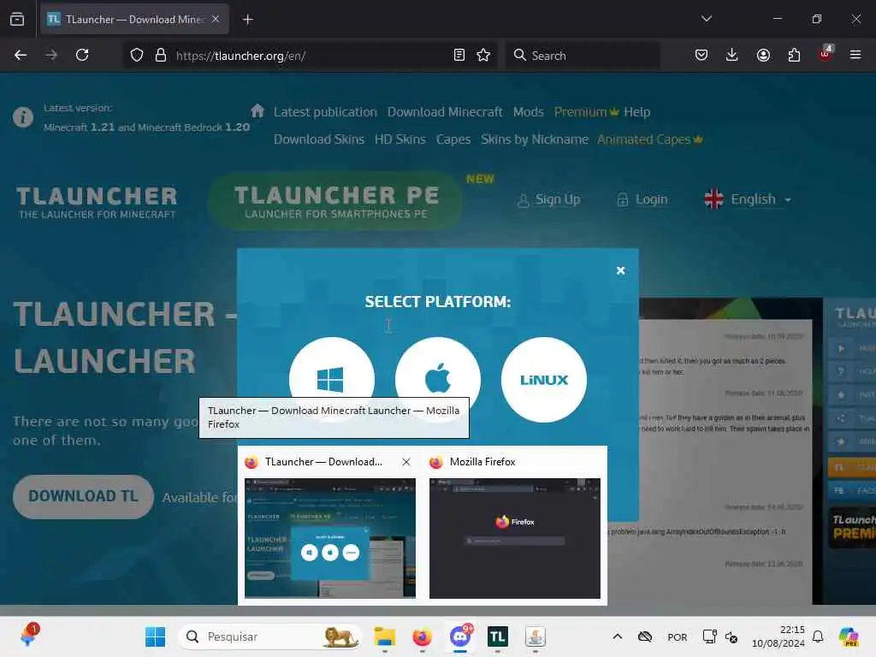Click the TLauncher home icon

click(257, 110)
